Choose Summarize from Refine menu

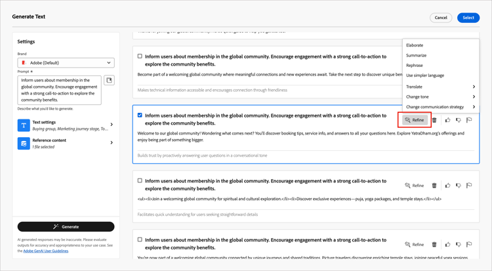pos(416,55)
